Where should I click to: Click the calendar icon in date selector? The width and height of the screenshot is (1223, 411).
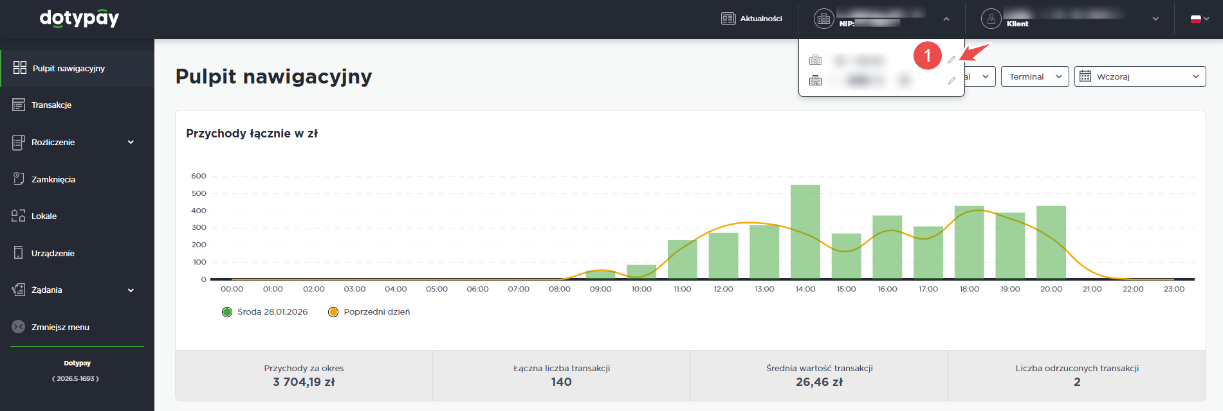pos(1085,76)
